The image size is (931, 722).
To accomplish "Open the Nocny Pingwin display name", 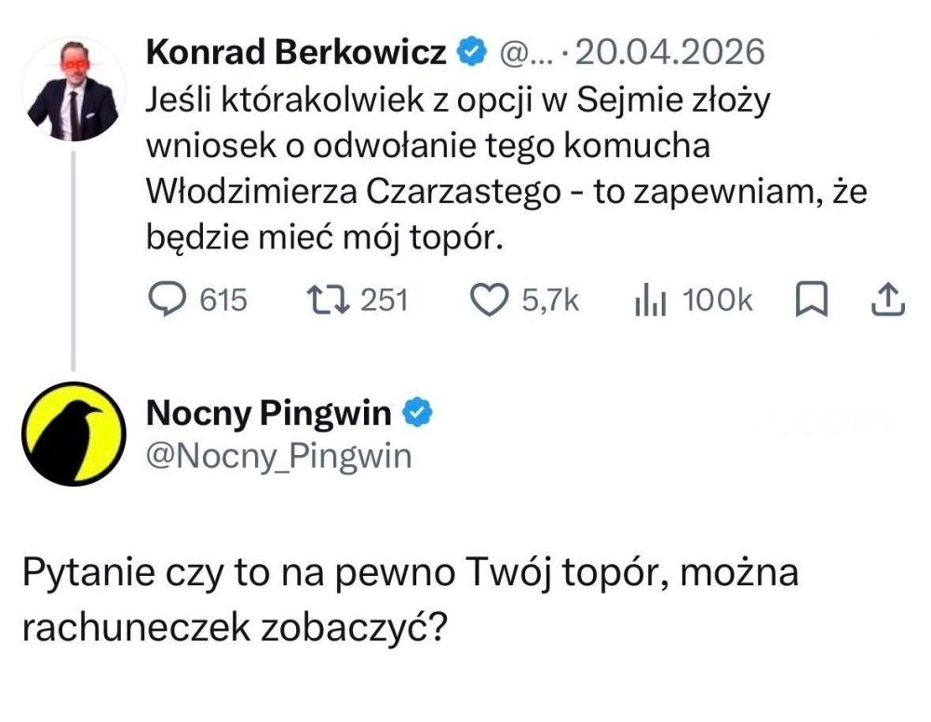I will tap(268, 413).
